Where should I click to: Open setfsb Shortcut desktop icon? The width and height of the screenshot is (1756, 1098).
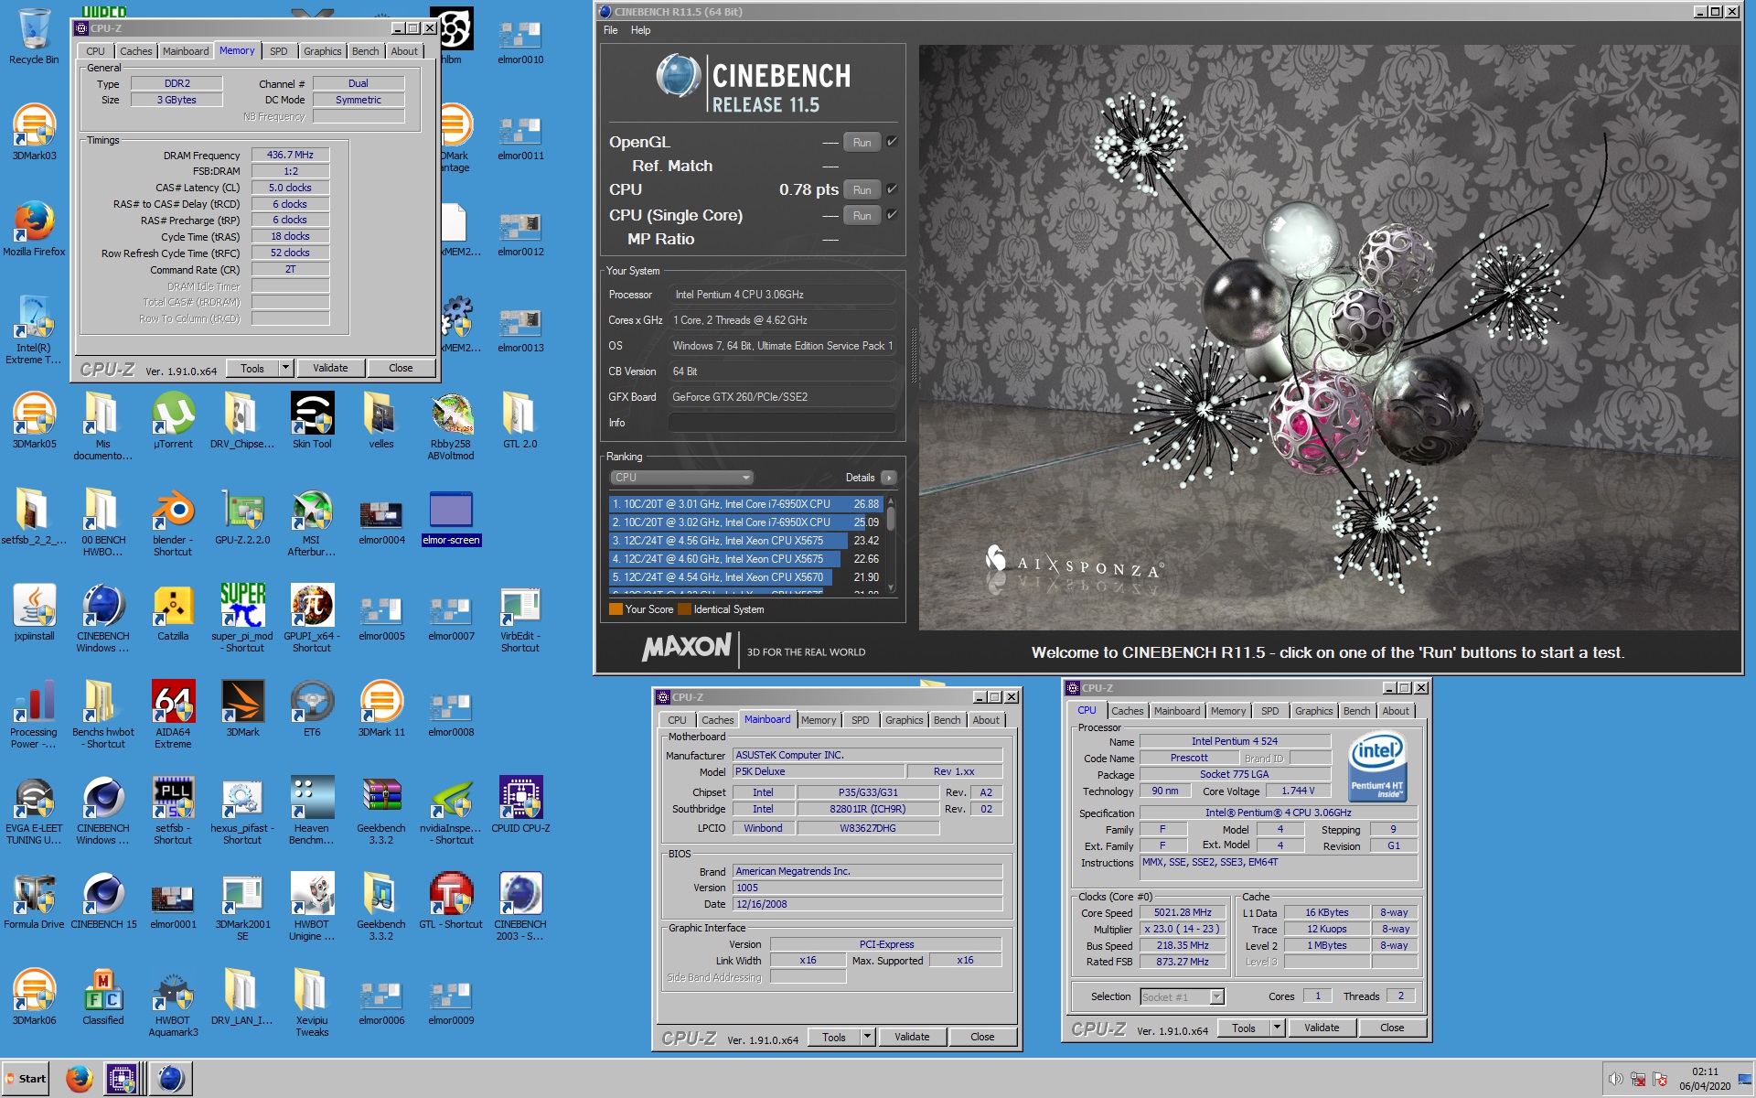(x=173, y=812)
